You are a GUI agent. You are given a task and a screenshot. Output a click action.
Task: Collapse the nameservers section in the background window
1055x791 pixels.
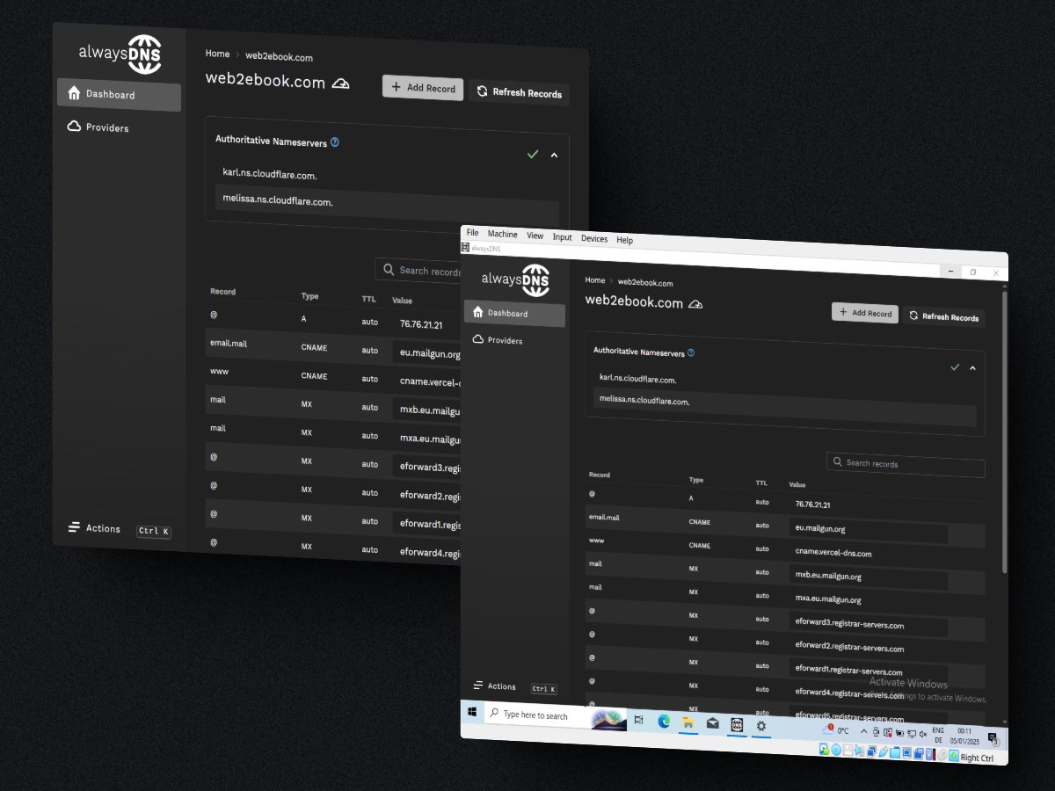coord(554,155)
